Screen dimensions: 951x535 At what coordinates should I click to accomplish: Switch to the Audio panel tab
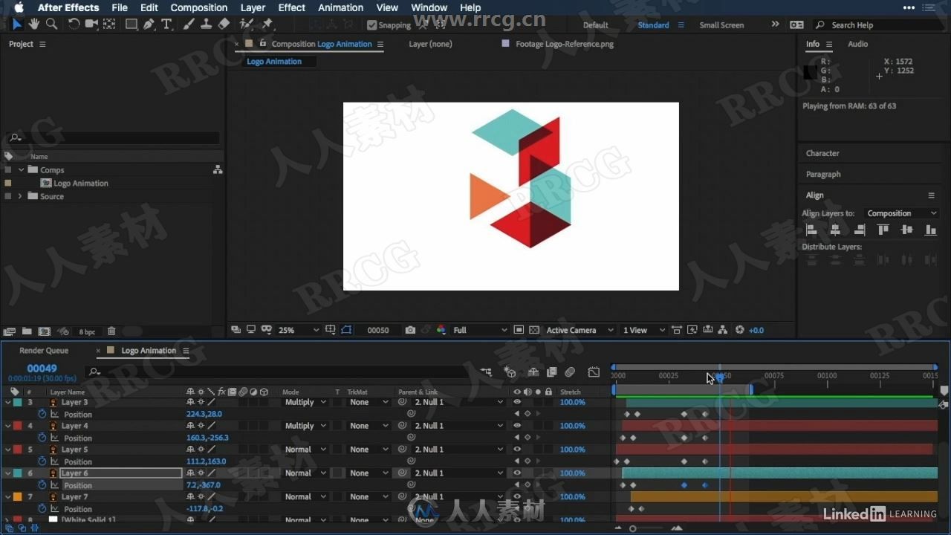click(x=857, y=44)
